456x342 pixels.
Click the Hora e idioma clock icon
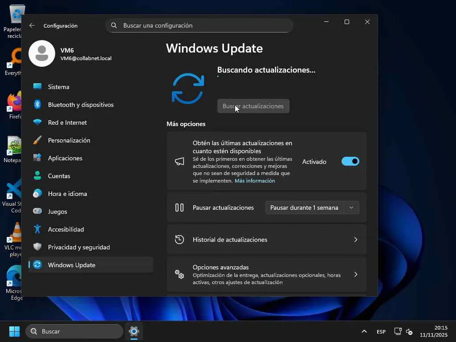point(37,193)
